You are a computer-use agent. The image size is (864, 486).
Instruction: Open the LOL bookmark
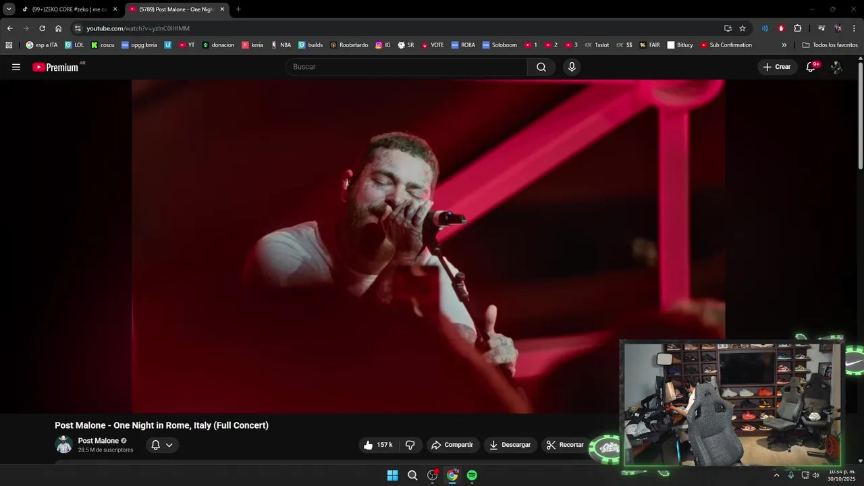(x=74, y=45)
